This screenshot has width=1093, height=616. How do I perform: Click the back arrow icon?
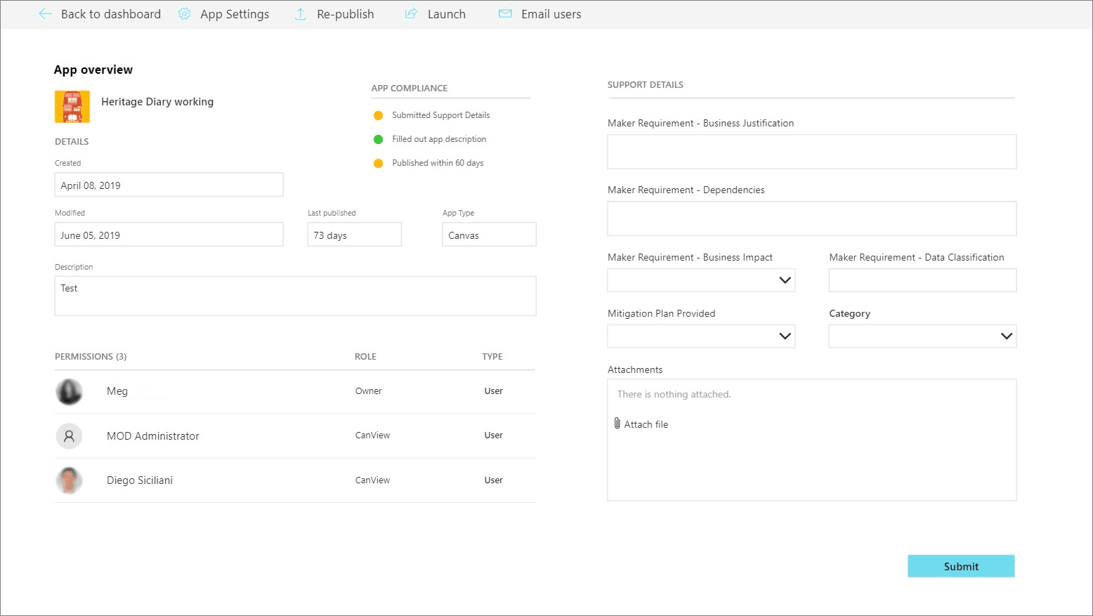(x=45, y=14)
